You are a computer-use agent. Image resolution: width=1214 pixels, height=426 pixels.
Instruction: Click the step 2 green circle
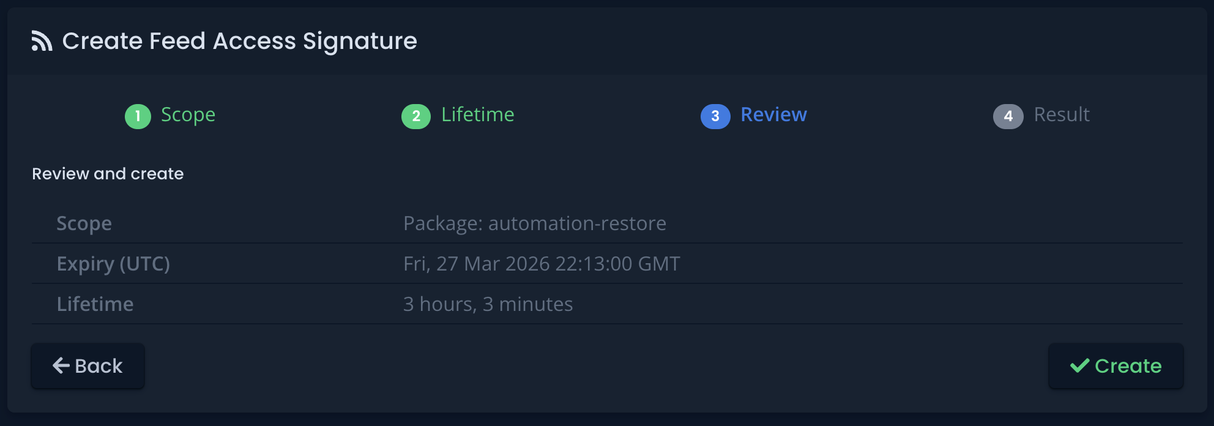click(x=416, y=116)
